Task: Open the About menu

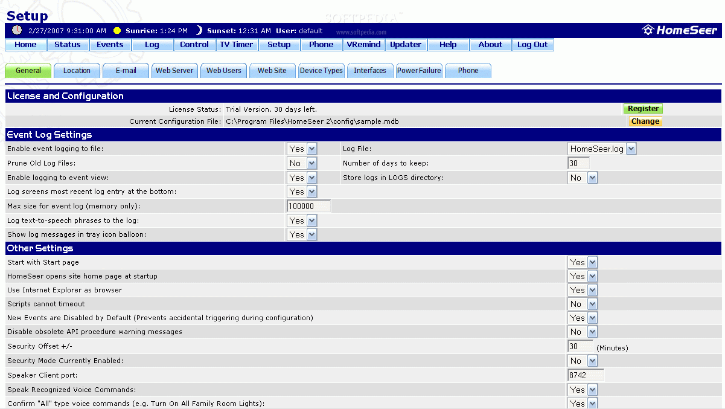Action: pos(490,45)
